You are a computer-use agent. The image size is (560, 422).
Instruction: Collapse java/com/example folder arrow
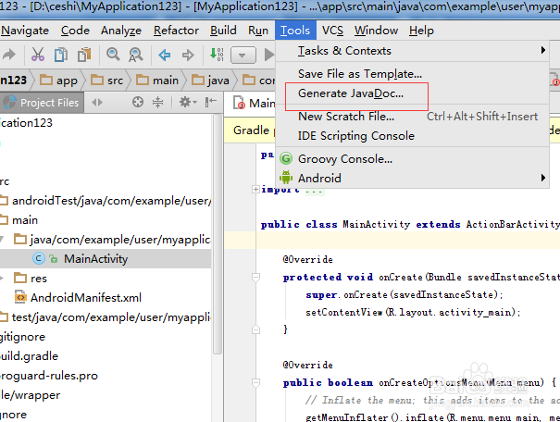[2, 239]
